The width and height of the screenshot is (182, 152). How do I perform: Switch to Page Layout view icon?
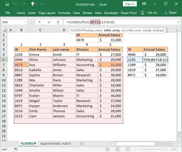pyautogui.click(x=118, y=149)
